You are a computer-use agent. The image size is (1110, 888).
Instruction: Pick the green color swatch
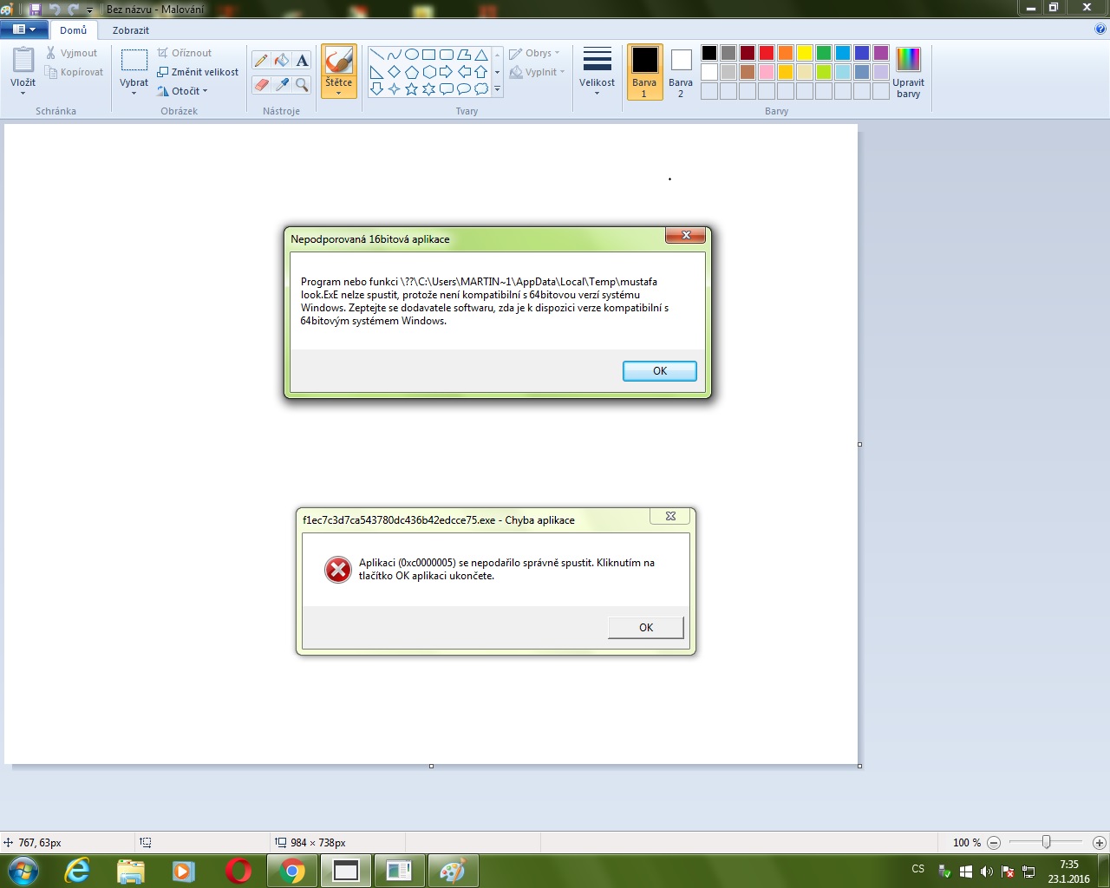824,53
